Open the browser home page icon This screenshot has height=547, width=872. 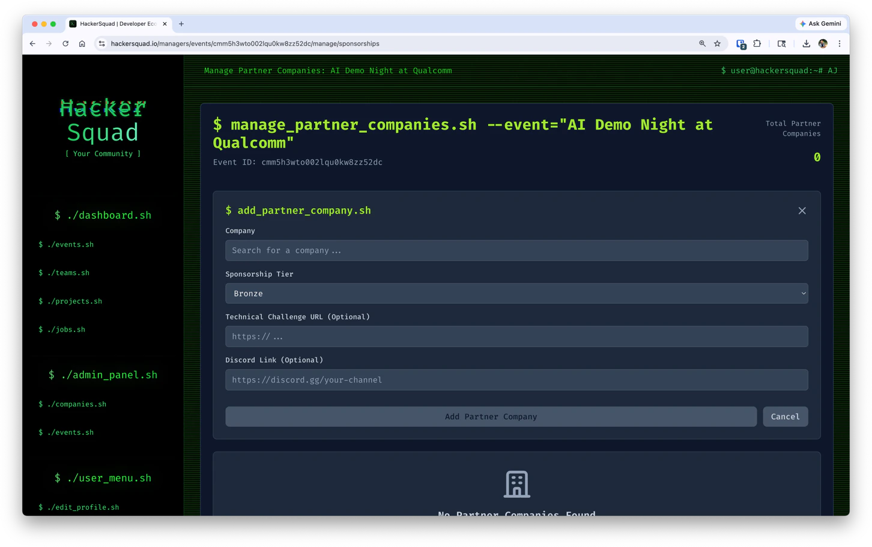click(82, 44)
